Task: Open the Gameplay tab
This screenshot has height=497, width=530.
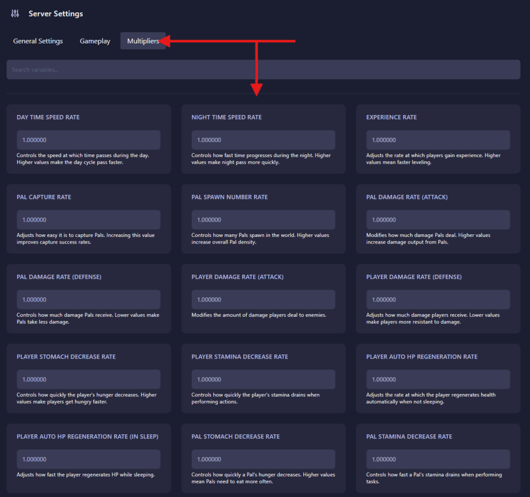Action: tap(95, 41)
